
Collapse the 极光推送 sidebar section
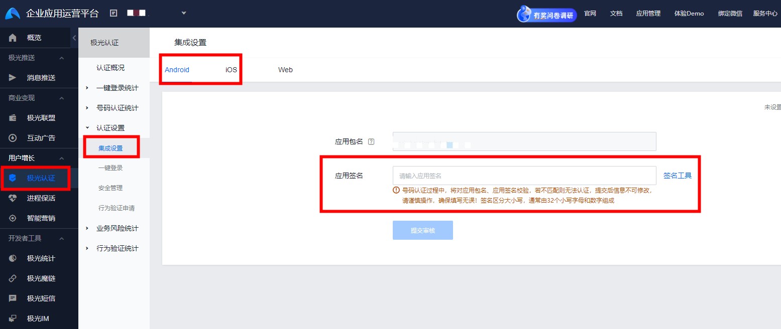pyautogui.click(x=62, y=58)
